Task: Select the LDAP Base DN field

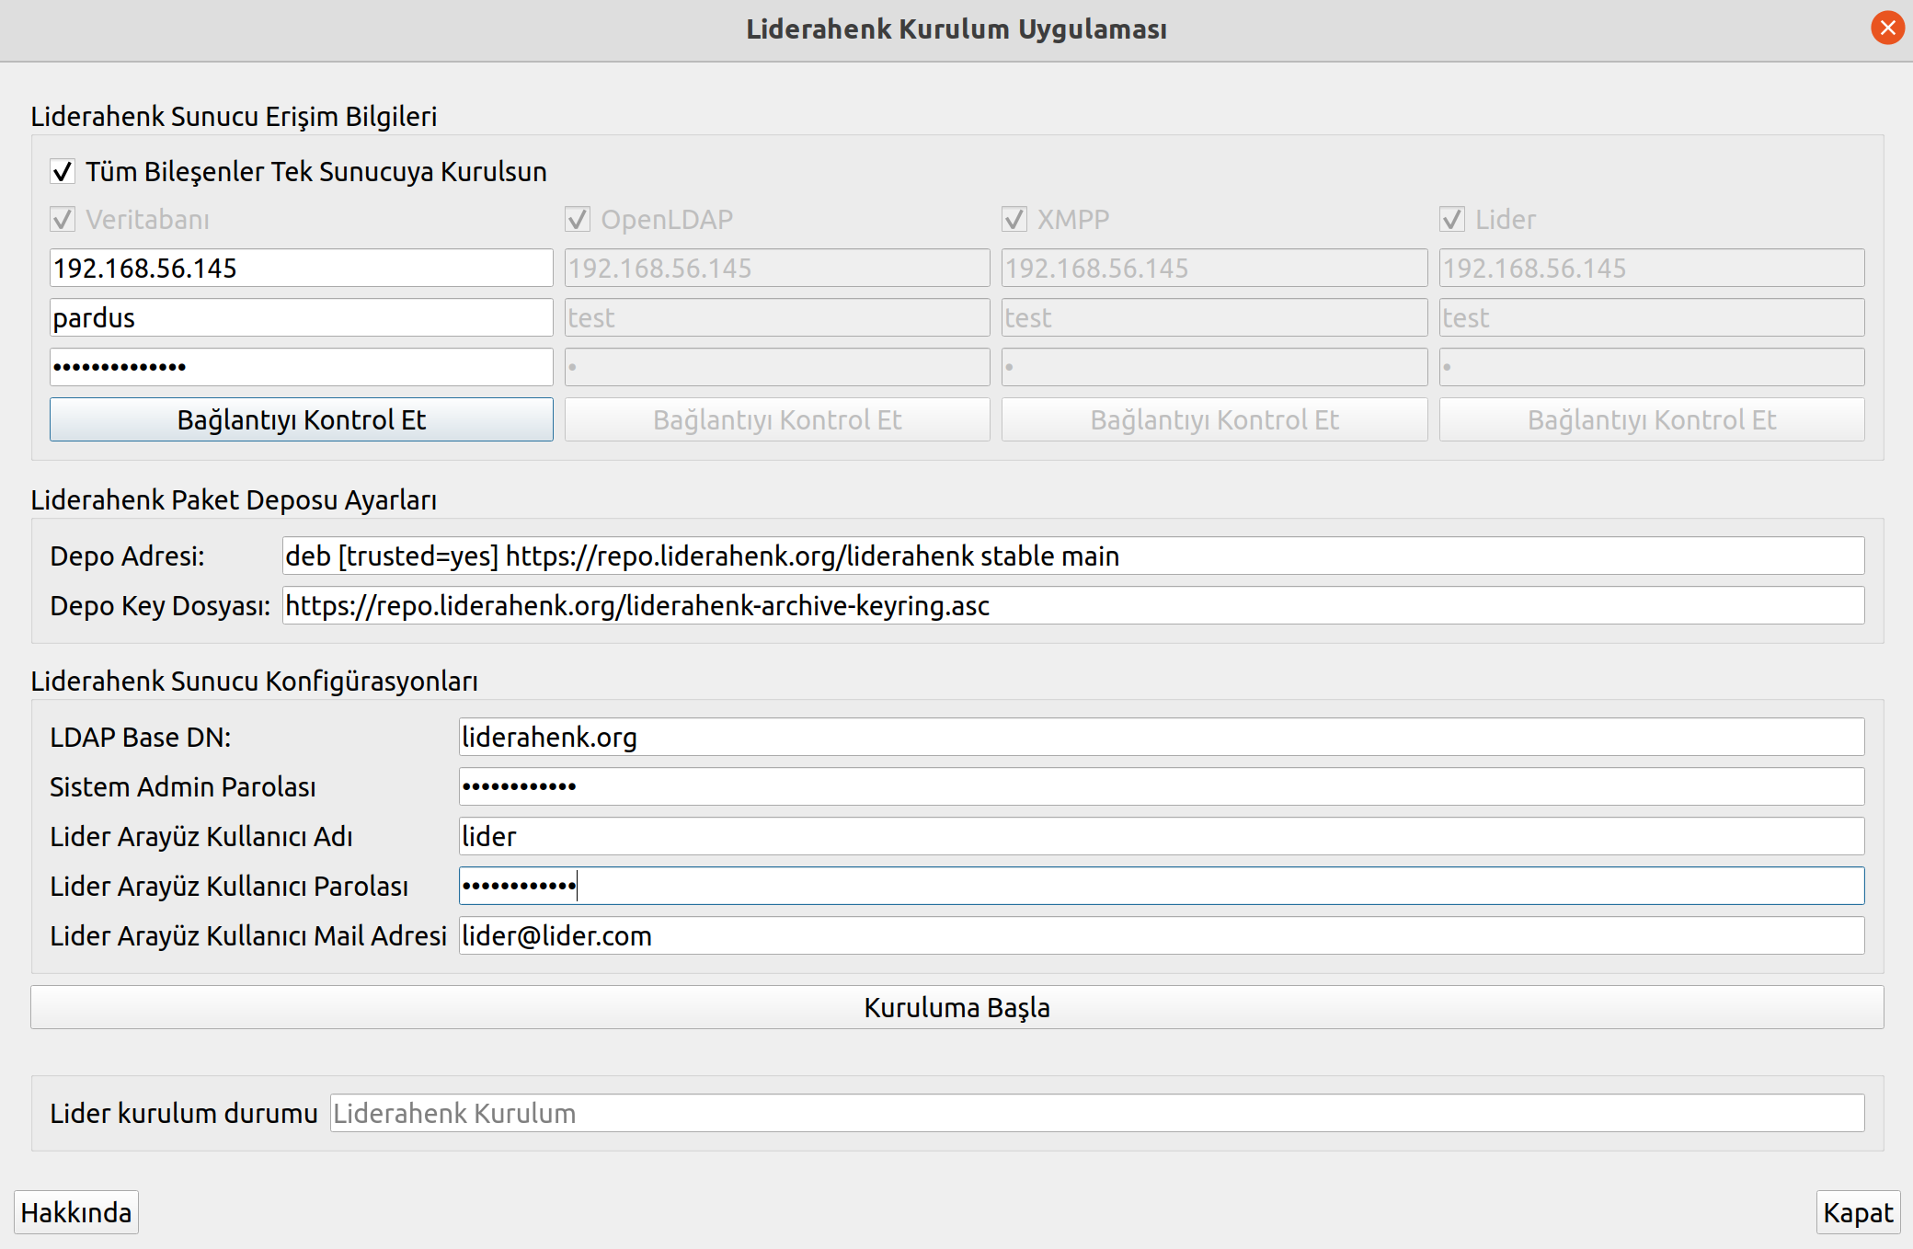Action: [x=1161, y=737]
